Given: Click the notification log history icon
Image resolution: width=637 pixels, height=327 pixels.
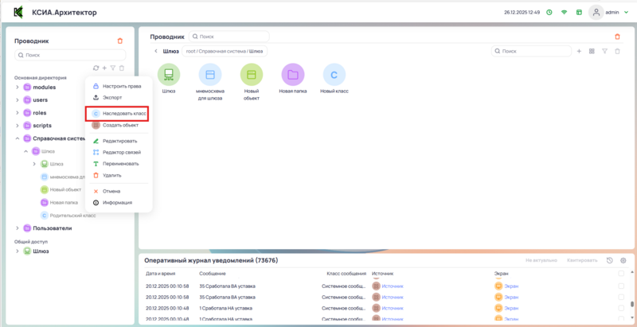Looking at the screenshot, I should tap(609, 260).
